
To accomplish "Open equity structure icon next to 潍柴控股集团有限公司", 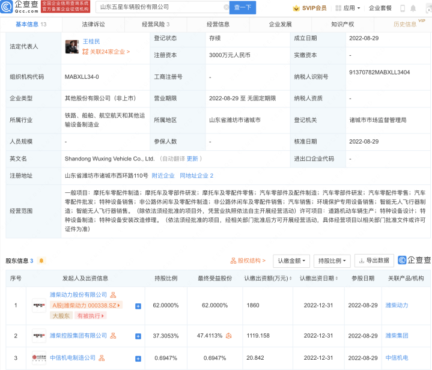I will pos(113,336).
